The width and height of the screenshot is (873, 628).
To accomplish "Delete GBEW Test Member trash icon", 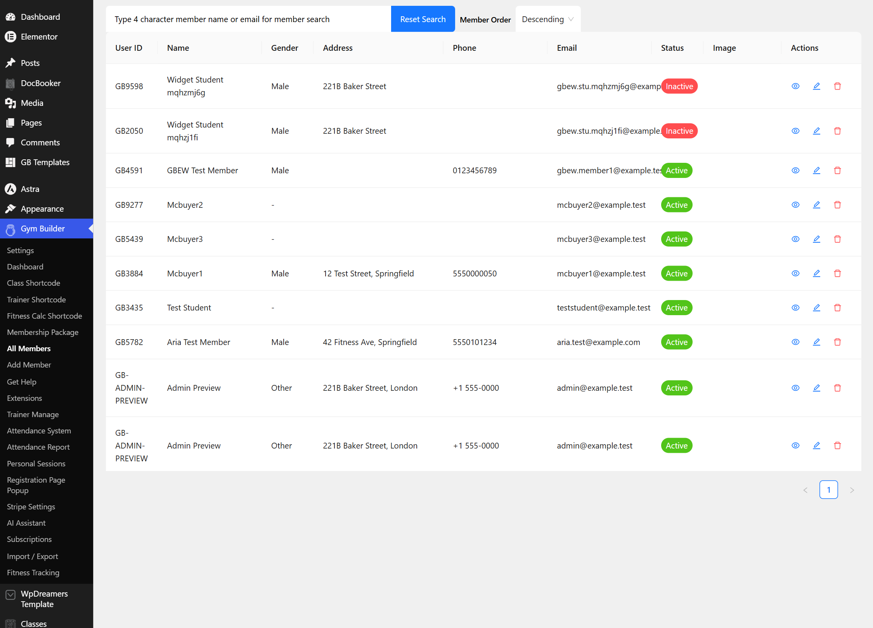I will 837,171.
